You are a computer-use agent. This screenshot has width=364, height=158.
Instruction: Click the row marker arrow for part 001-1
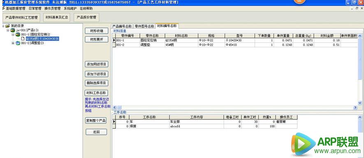pyautogui.click(x=114, y=40)
